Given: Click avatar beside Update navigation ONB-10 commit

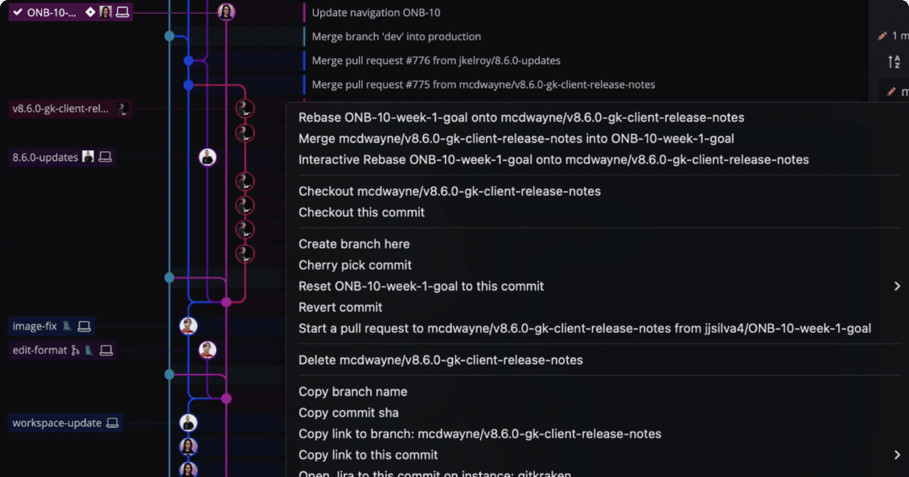Looking at the screenshot, I should 225,12.
